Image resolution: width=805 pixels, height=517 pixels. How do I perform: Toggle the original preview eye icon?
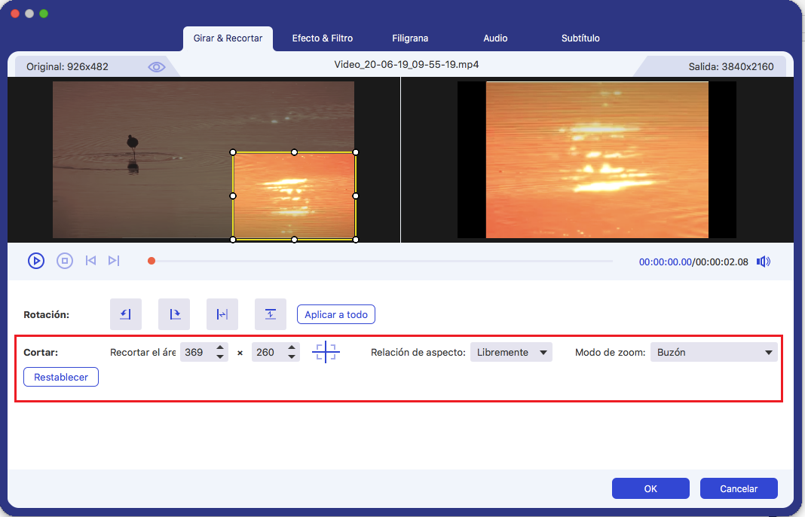[x=157, y=67]
